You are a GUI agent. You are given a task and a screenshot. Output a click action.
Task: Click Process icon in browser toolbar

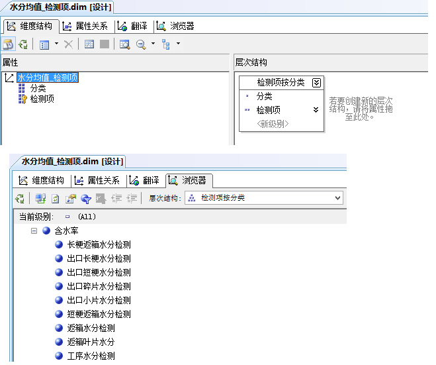20,199
